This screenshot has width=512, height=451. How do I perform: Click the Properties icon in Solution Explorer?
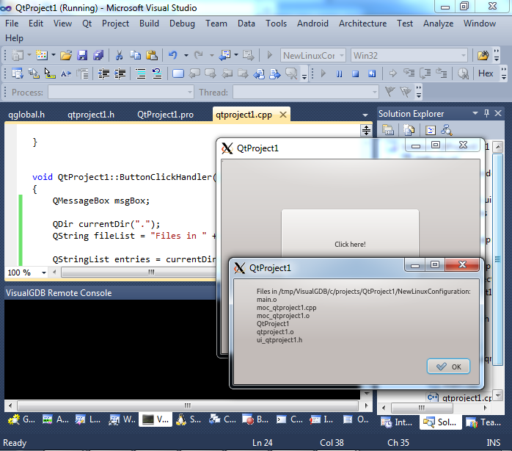[x=387, y=130]
